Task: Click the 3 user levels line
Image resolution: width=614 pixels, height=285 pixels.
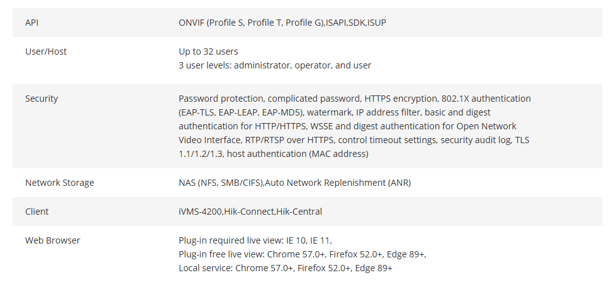Action: (275, 65)
